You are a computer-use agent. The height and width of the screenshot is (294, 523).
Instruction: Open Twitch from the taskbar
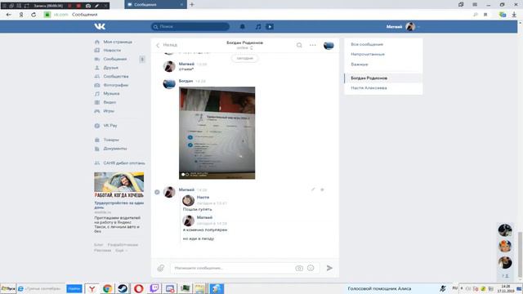(x=154, y=288)
